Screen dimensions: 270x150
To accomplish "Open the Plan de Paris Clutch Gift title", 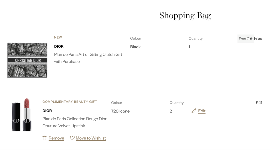I will click(88, 58).
